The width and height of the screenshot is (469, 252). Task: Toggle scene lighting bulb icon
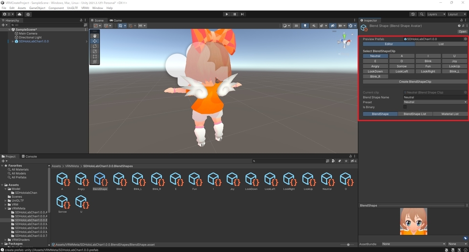coord(305,26)
